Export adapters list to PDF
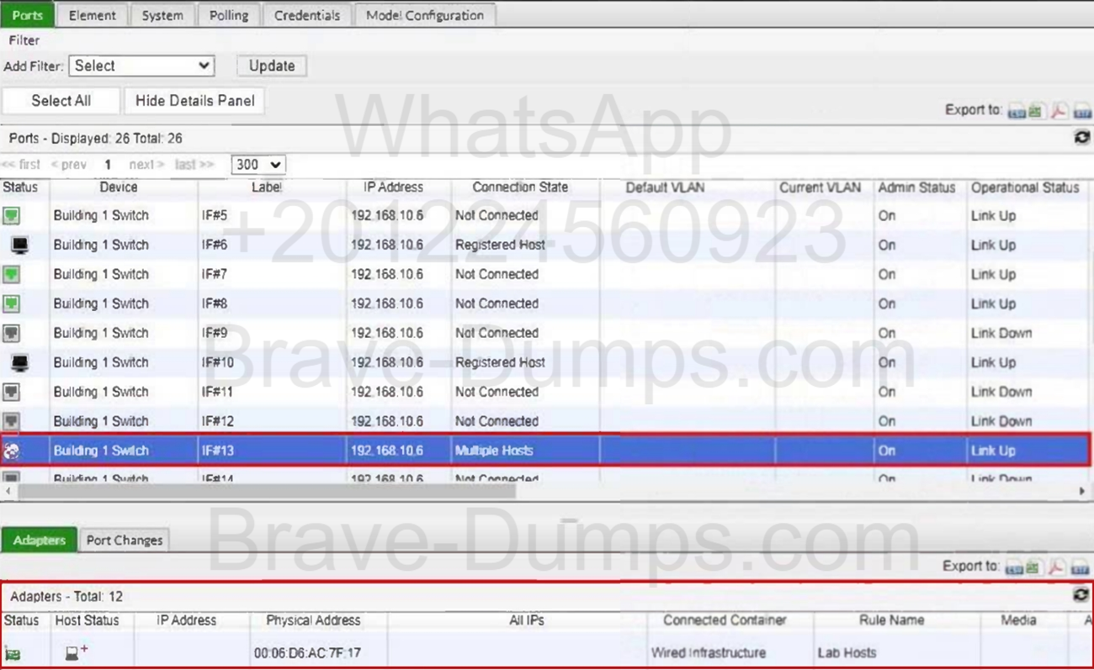The image size is (1094, 670). coord(1058,568)
